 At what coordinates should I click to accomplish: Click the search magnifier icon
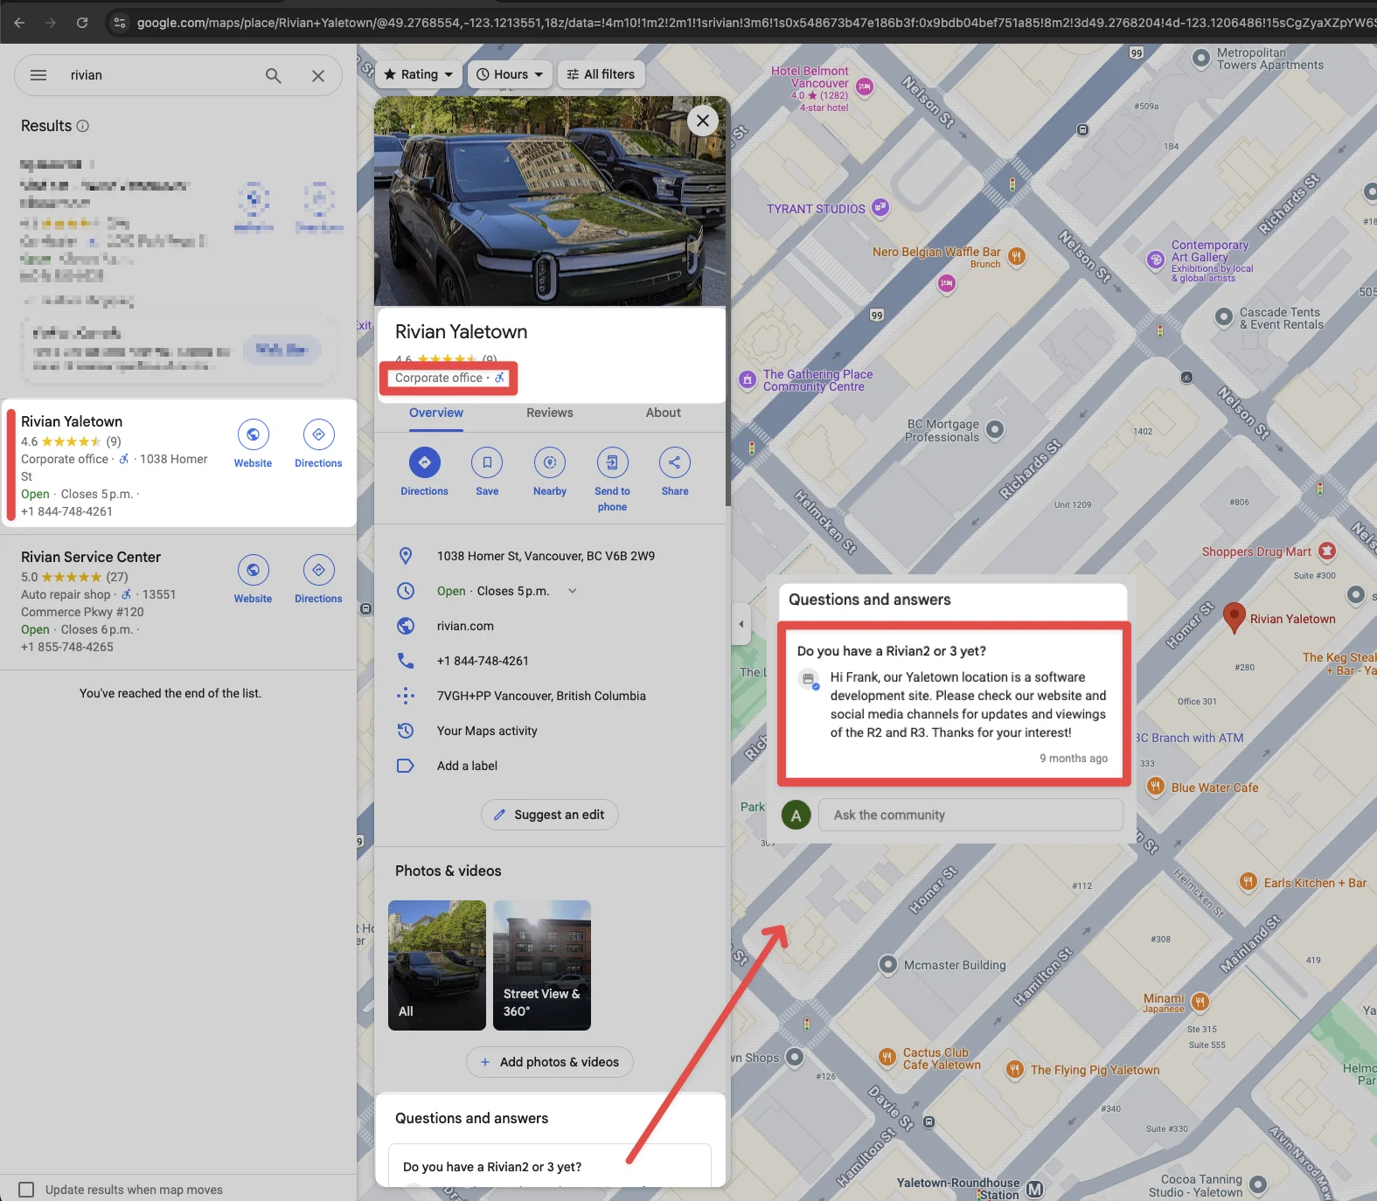pos(274,76)
